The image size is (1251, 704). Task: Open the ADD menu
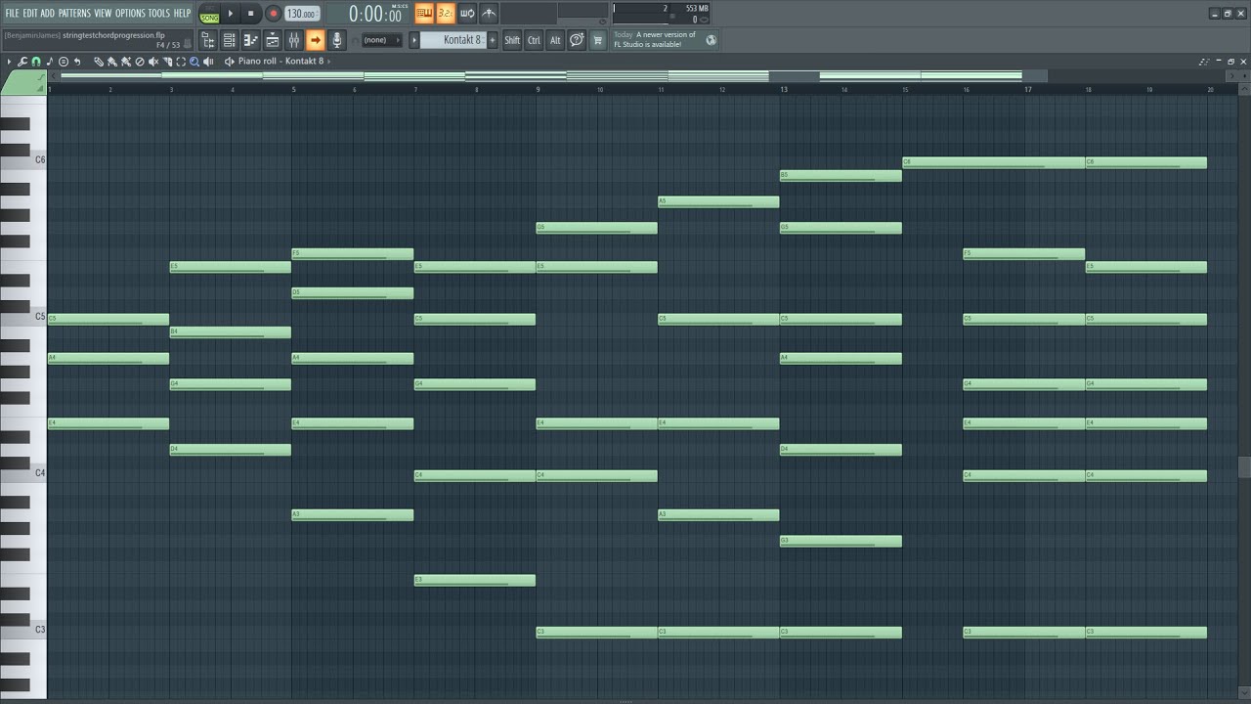pos(47,13)
